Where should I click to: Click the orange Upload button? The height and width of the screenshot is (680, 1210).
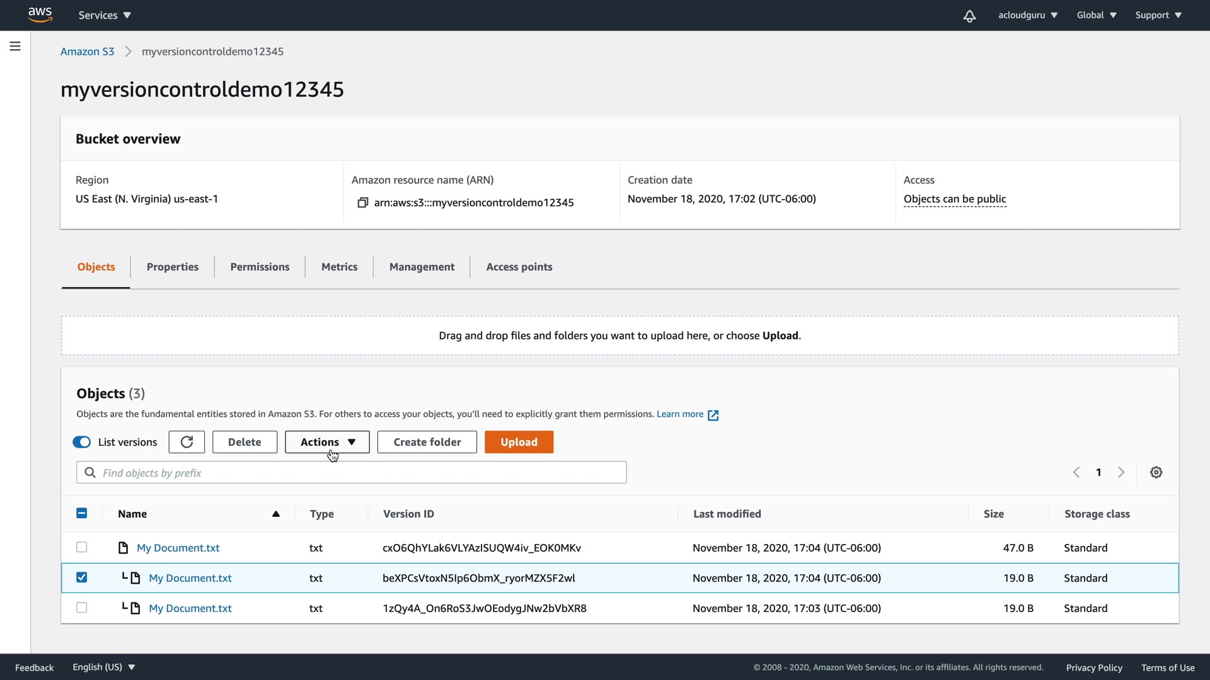pyautogui.click(x=519, y=442)
